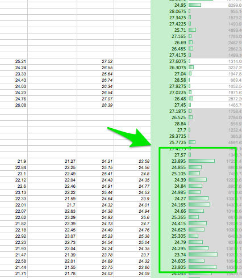The width and height of the screenshot is (242, 278).
Task: Click the cell with value 21.27
Action: [x=52, y=161]
